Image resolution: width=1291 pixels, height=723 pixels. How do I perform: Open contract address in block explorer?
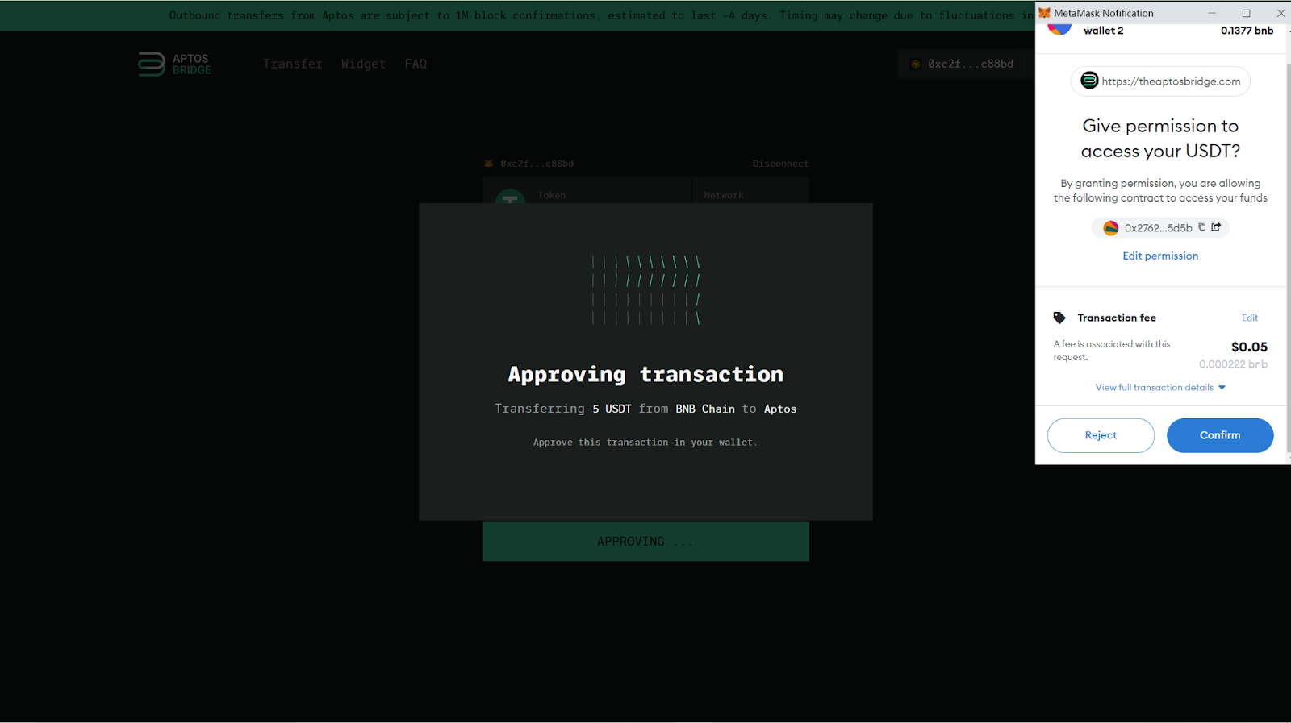(x=1216, y=227)
